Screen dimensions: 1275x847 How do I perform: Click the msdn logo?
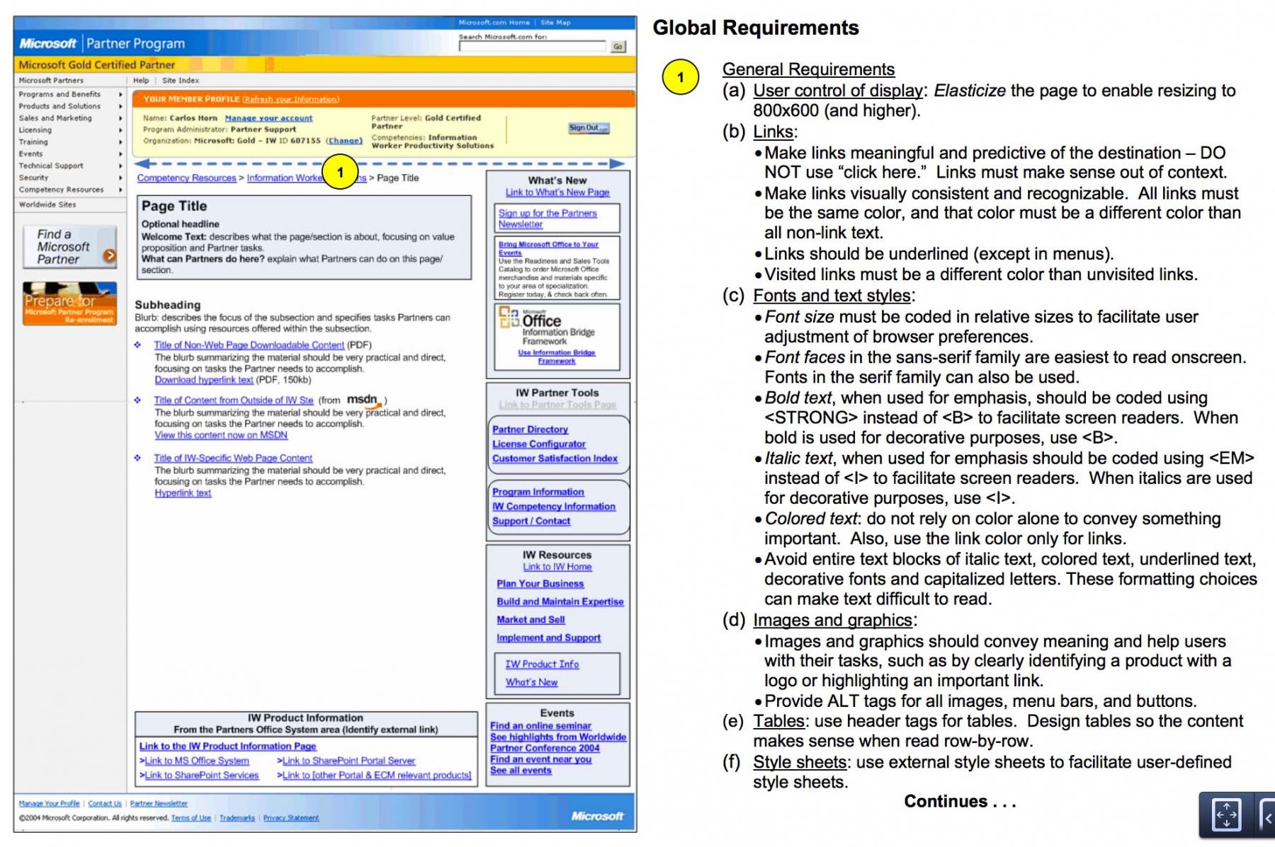click(363, 400)
